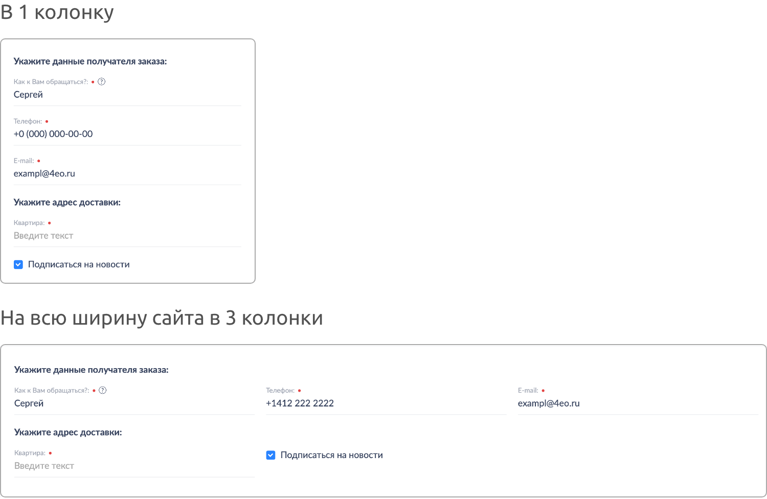Click the Квартира field in the three-column form
The image size is (767, 499).
tap(134, 466)
